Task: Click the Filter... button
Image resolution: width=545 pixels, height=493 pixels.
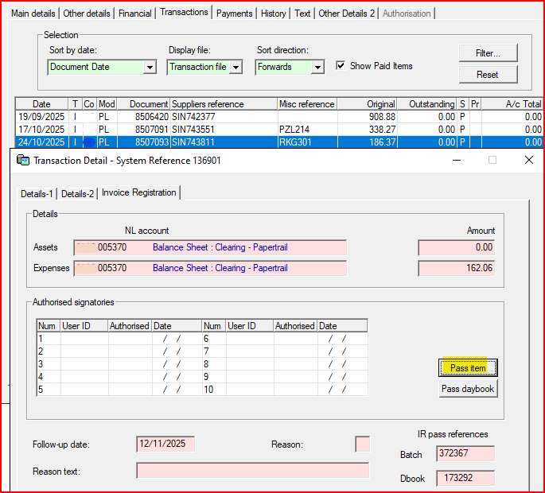Action: pyautogui.click(x=488, y=53)
